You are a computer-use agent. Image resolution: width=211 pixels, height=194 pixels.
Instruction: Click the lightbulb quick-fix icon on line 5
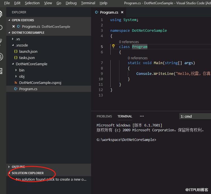tap(113, 46)
